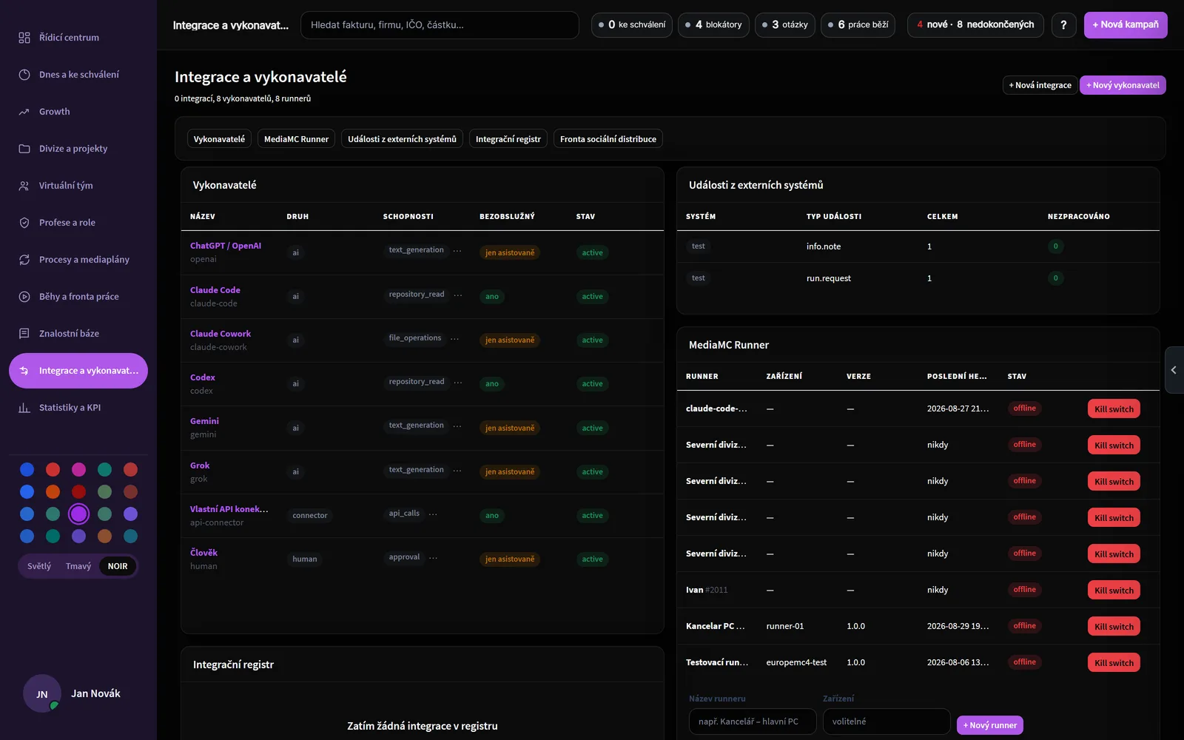Viewport: 1184px width, 740px height.
Task: Switch to Integrační registr tab
Action: coord(508,139)
